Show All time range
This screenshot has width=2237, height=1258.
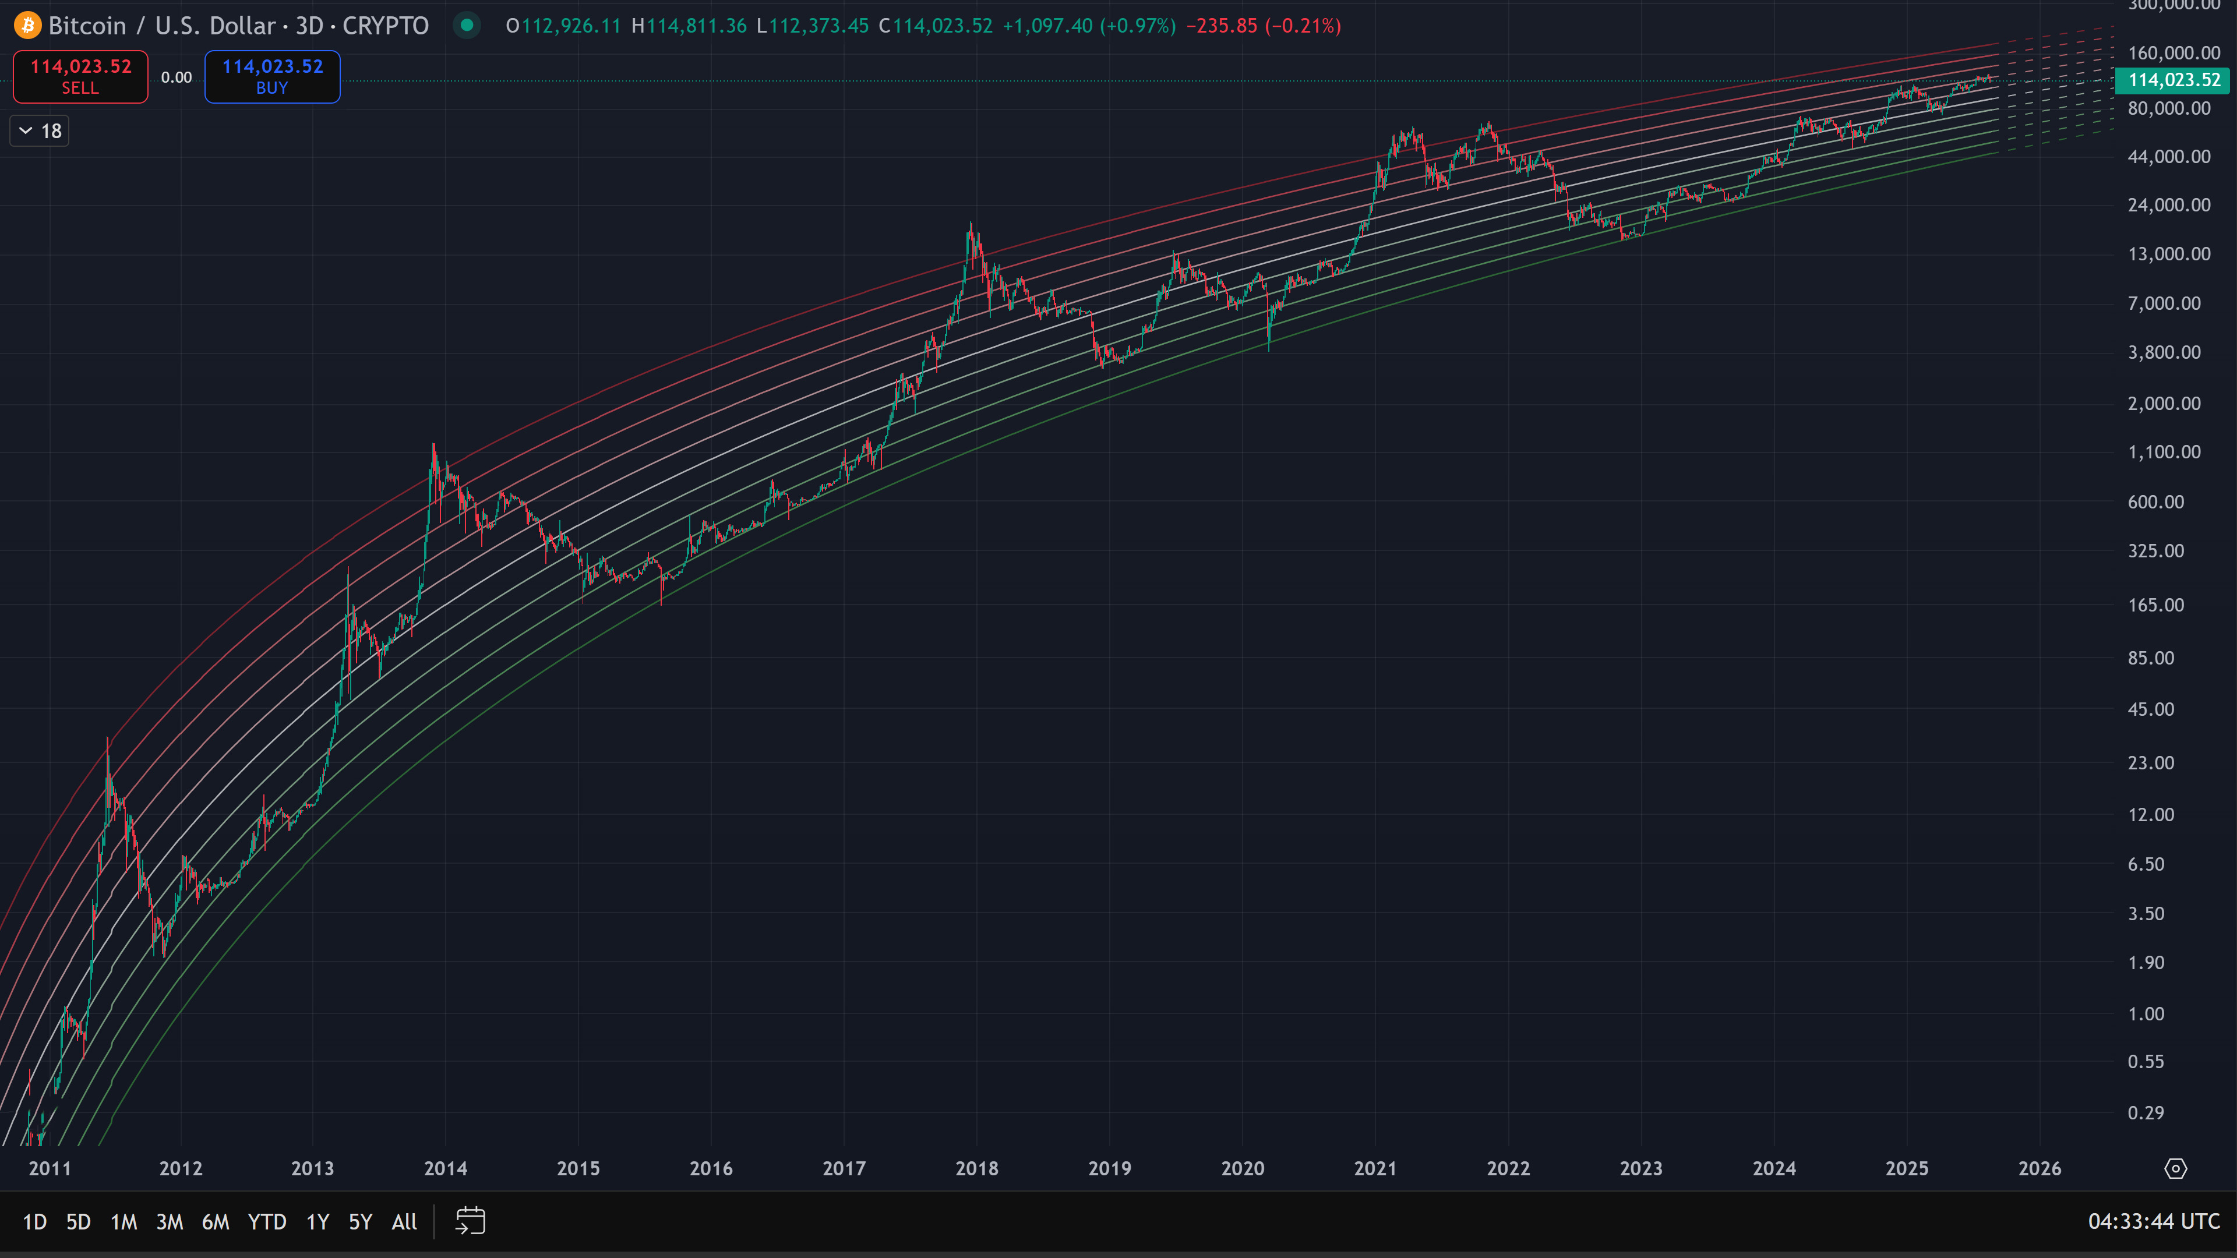pos(404,1221)
